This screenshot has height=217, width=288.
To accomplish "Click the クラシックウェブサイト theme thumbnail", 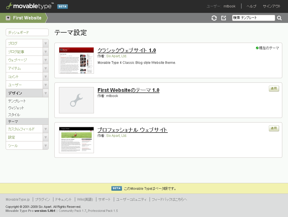I will point(76,60).
